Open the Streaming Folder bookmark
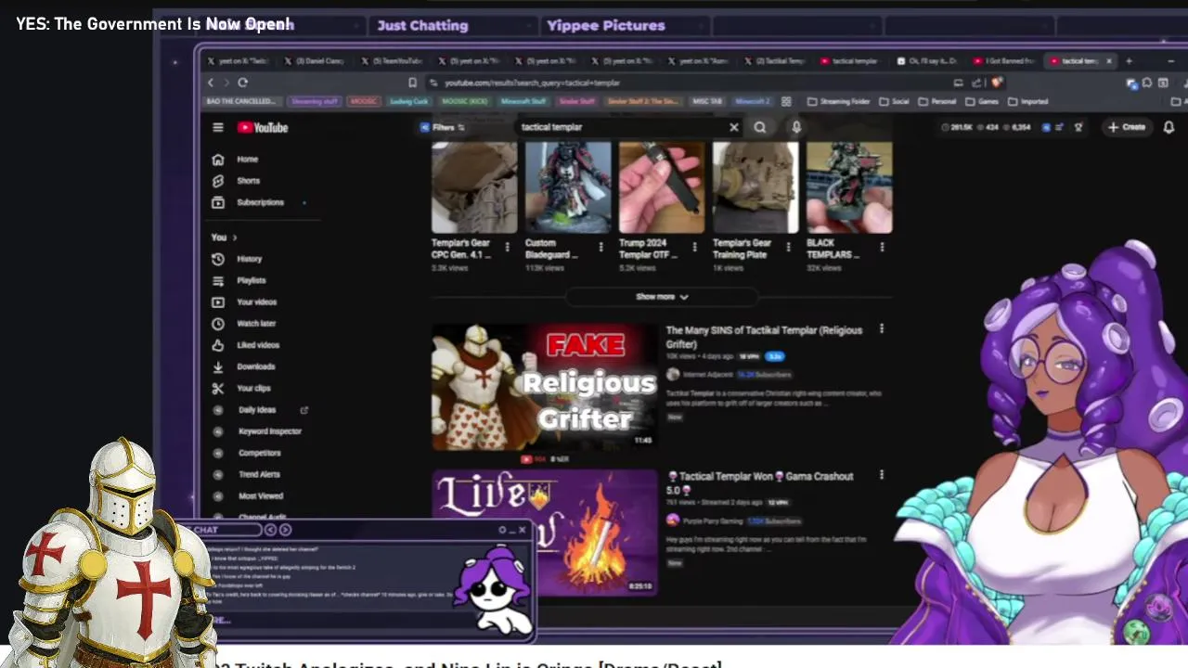 click(838, 101)
